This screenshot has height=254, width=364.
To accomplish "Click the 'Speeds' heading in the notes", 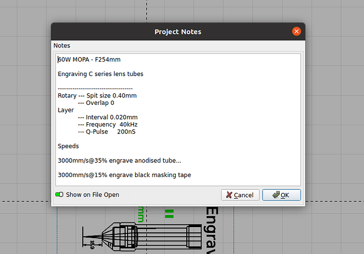I will [68, 146].
